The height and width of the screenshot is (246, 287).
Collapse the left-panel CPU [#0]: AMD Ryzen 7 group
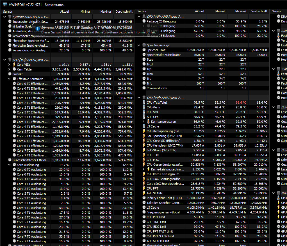tap(4, 60)
